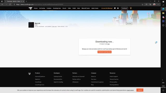Open Getting started footer link
The image size is (166, 93).
pos(58,76)
